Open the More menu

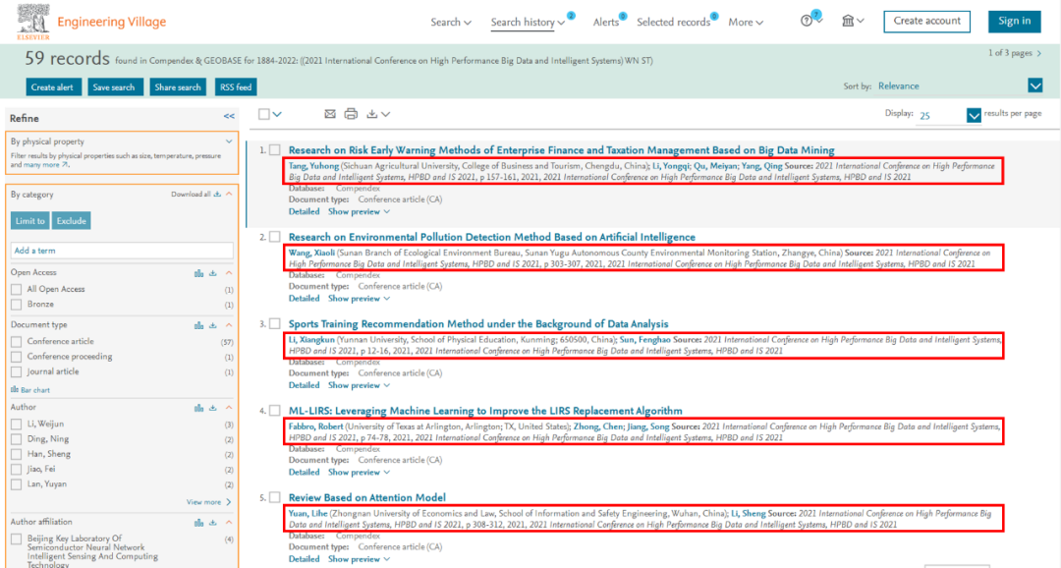[x=746, y=23]
